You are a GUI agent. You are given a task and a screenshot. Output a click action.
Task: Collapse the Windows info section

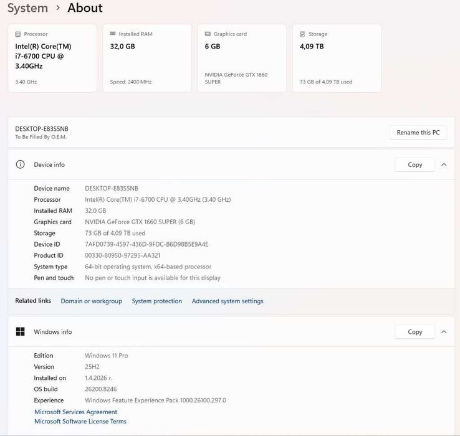(x=444, y=332)
